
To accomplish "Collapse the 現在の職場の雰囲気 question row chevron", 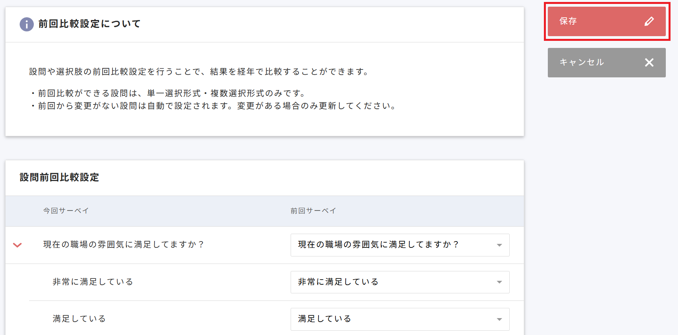I will [17, 245].
